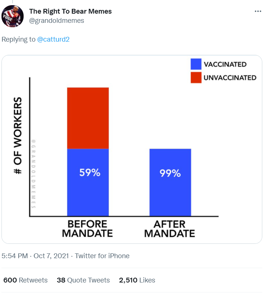Viewport: 263px width, 295px height.
Task: View the 38 Quote Tweets list
Action: [83, 280]
